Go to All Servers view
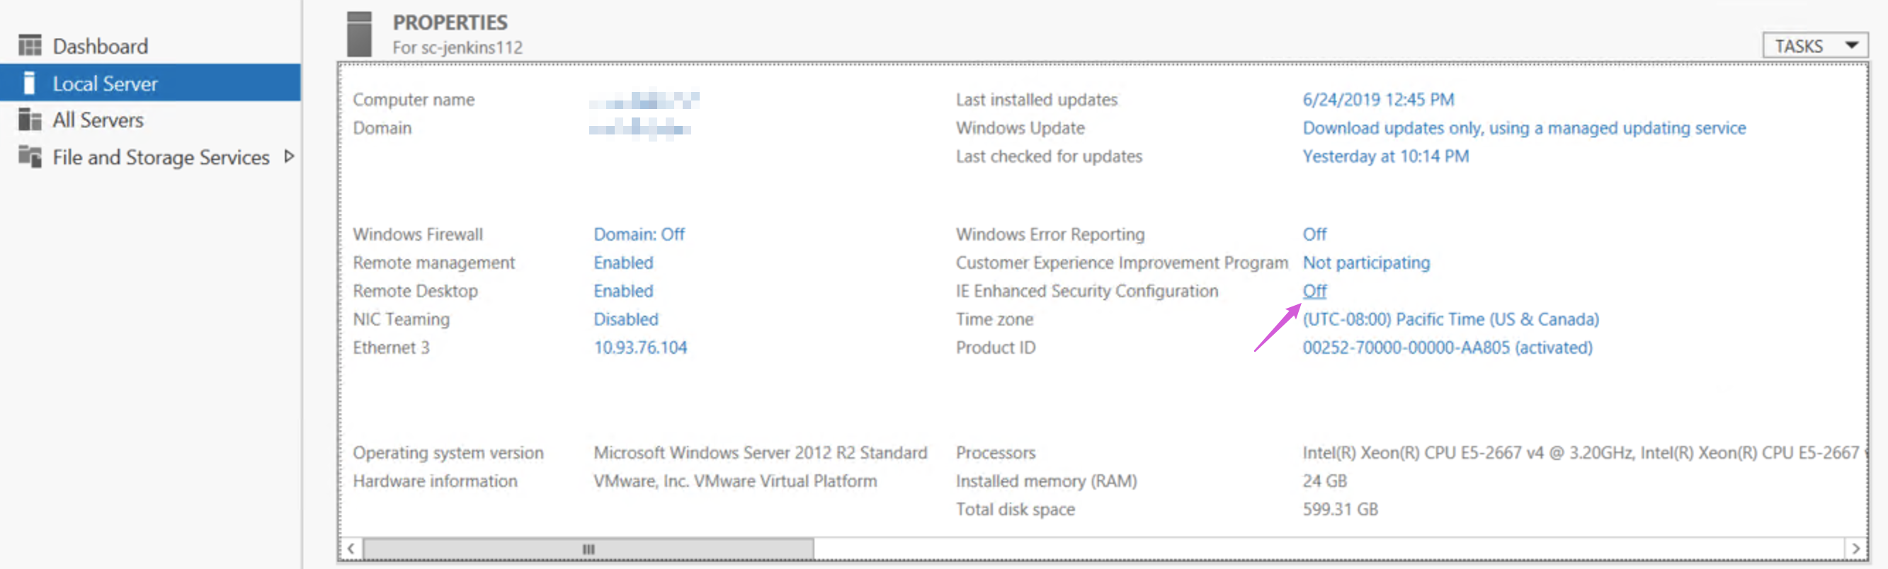 pyautogui.click(x=98, y=120)
